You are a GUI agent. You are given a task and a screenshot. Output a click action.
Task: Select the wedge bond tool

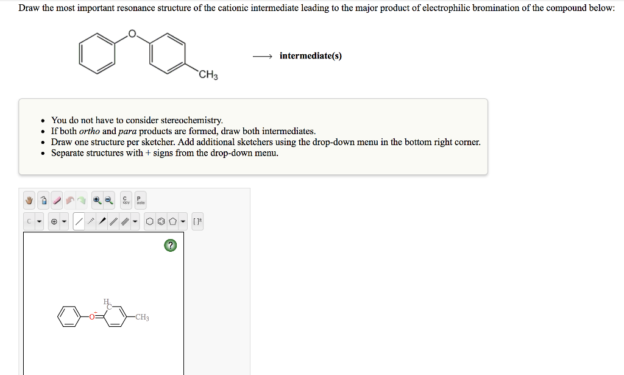(x=102, y=221)
